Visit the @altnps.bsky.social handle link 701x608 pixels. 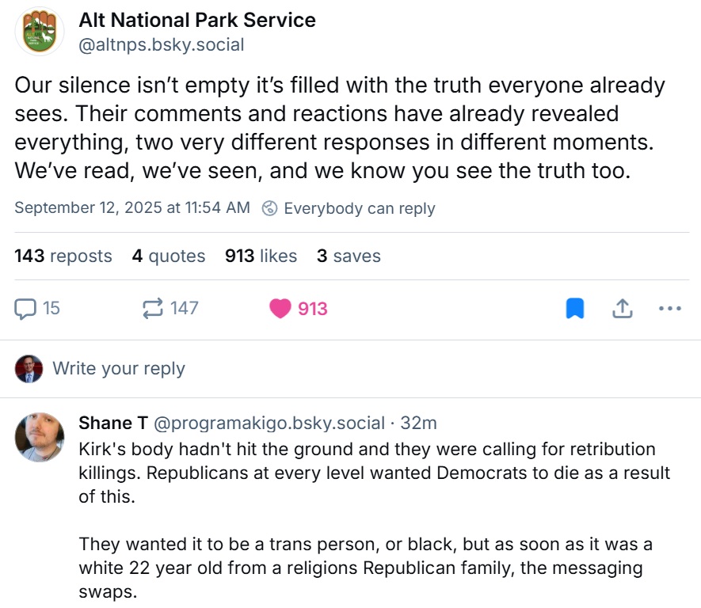[x=162, y=45]
